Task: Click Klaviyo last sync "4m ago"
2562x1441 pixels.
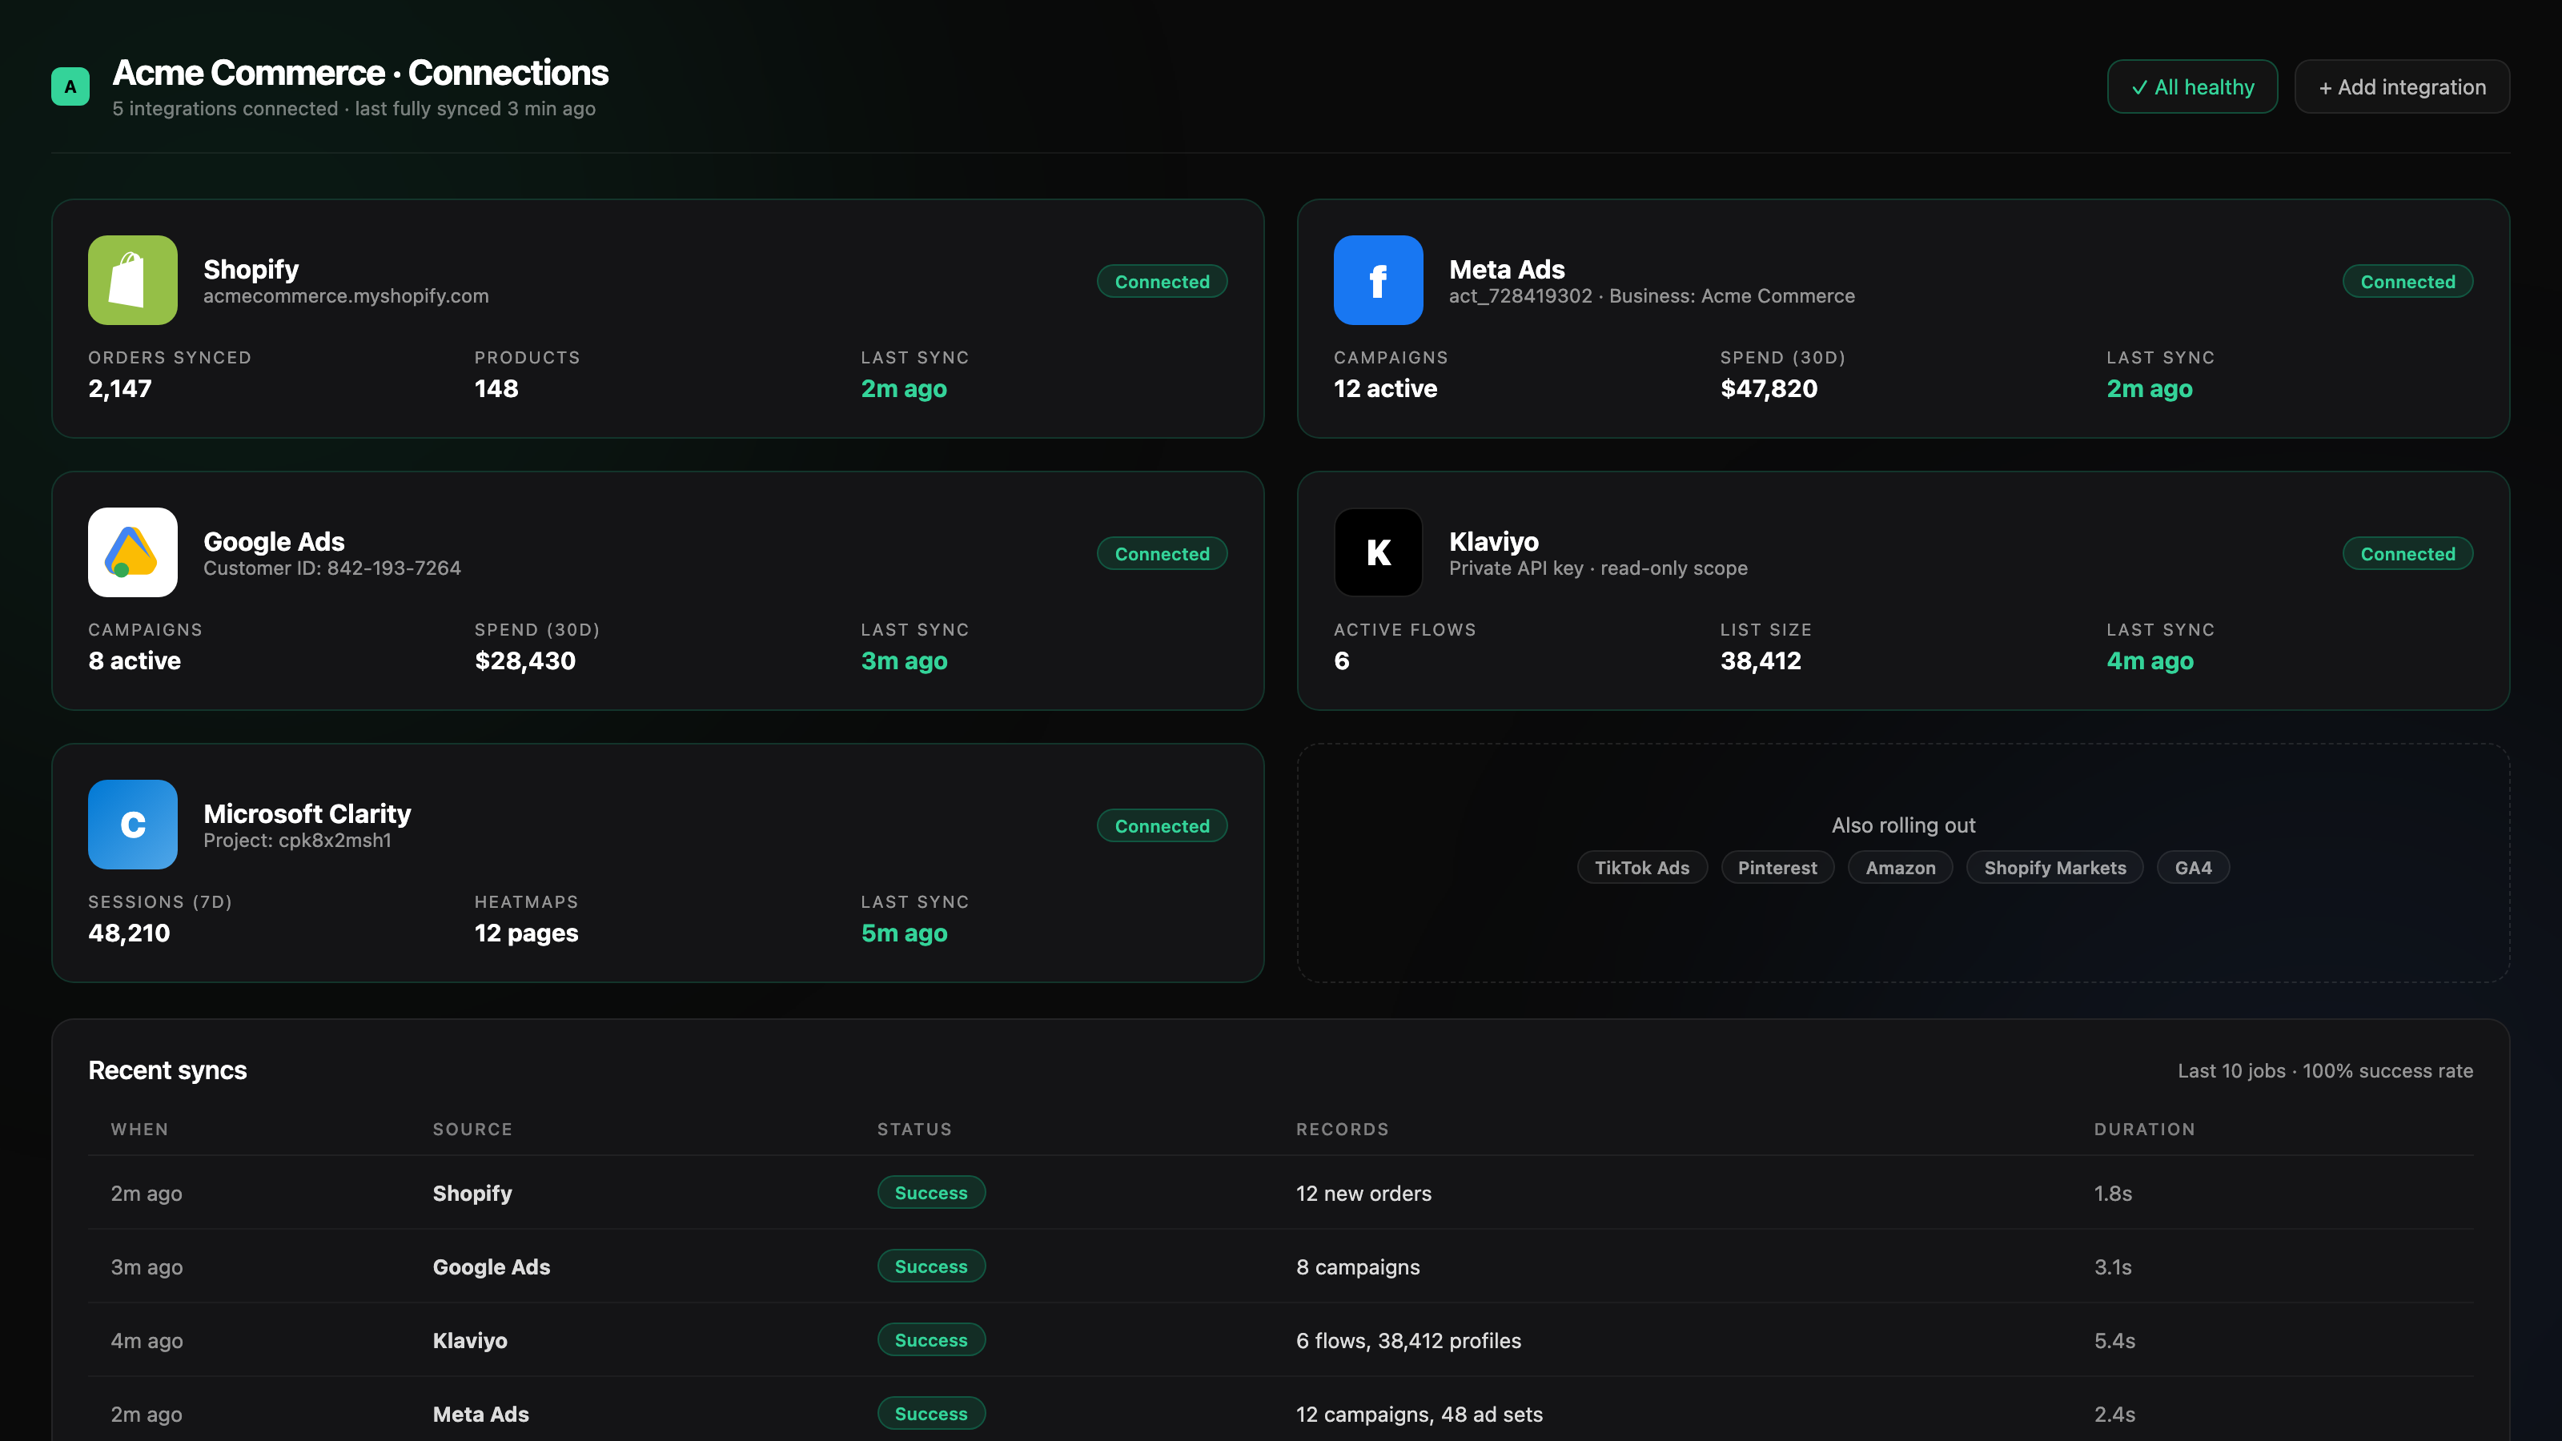Action: pyautogui.click(x=2150, y=661)
